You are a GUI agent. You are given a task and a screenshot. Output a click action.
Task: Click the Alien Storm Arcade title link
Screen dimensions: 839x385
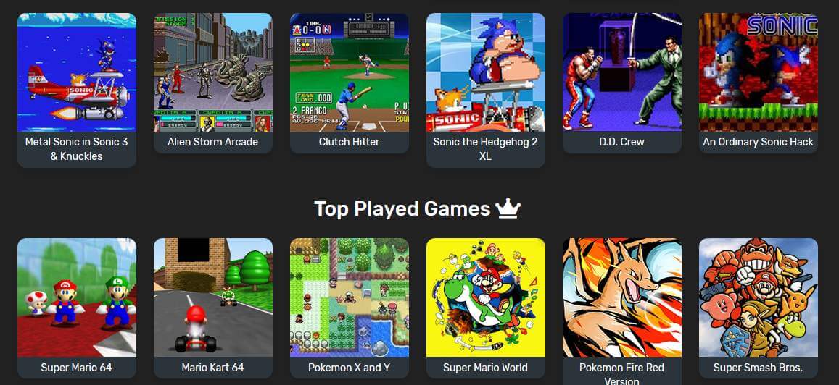coord(213,142)
